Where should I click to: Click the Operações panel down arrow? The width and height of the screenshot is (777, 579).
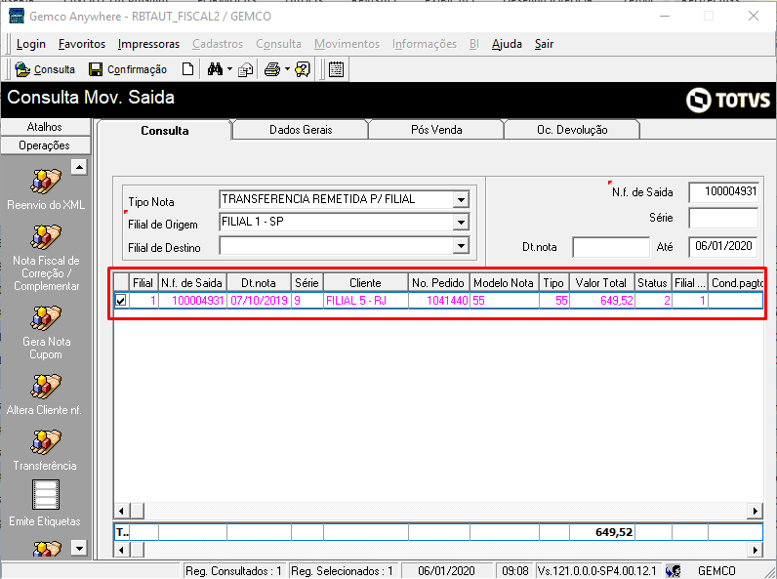pyautogui.click(x=79, y=549)
